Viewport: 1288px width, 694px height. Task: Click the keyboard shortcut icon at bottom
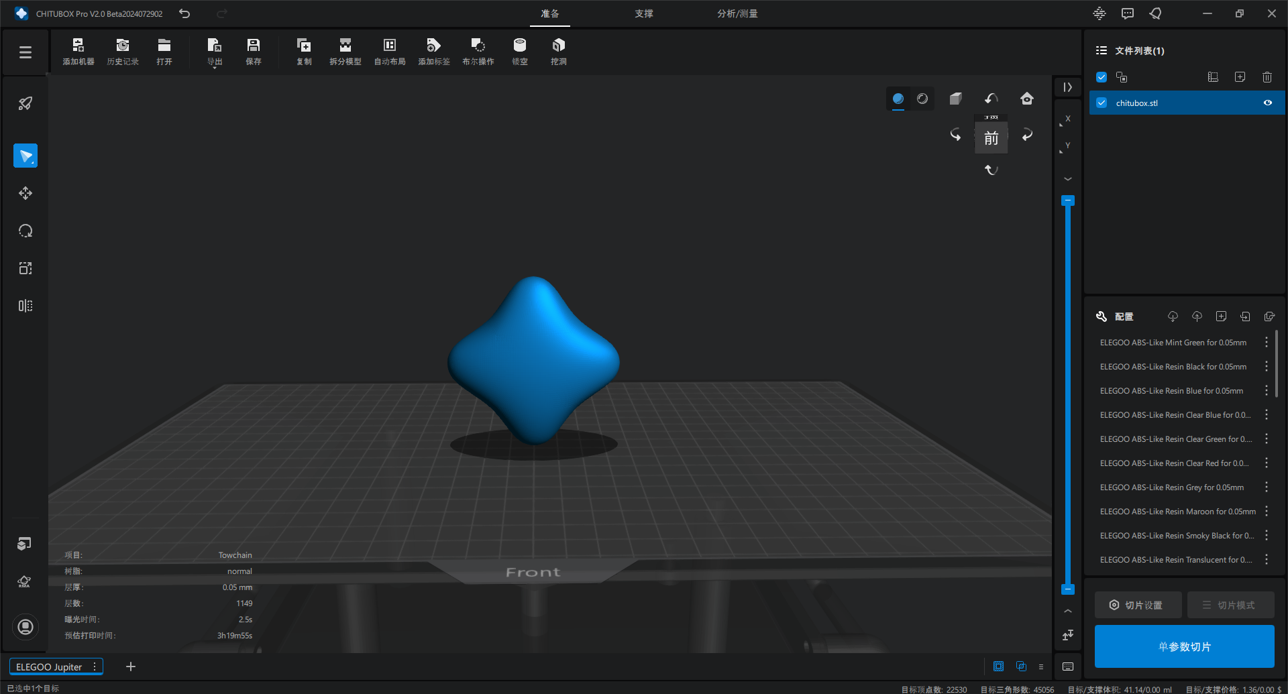pos(1068,667)
